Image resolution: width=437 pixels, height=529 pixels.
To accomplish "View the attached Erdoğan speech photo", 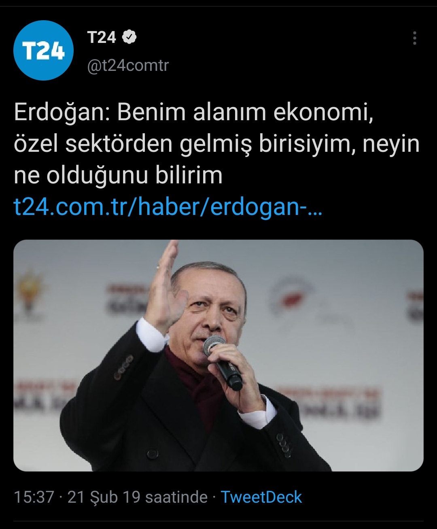I will pyautogui.click(x=218, y=355).
